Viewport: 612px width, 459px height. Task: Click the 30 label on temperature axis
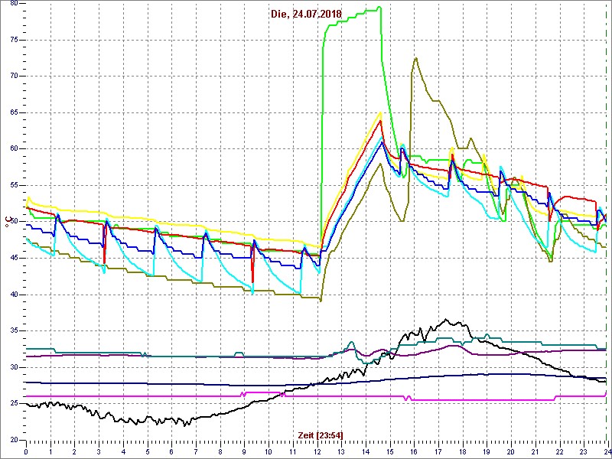(x=14, y=367)
